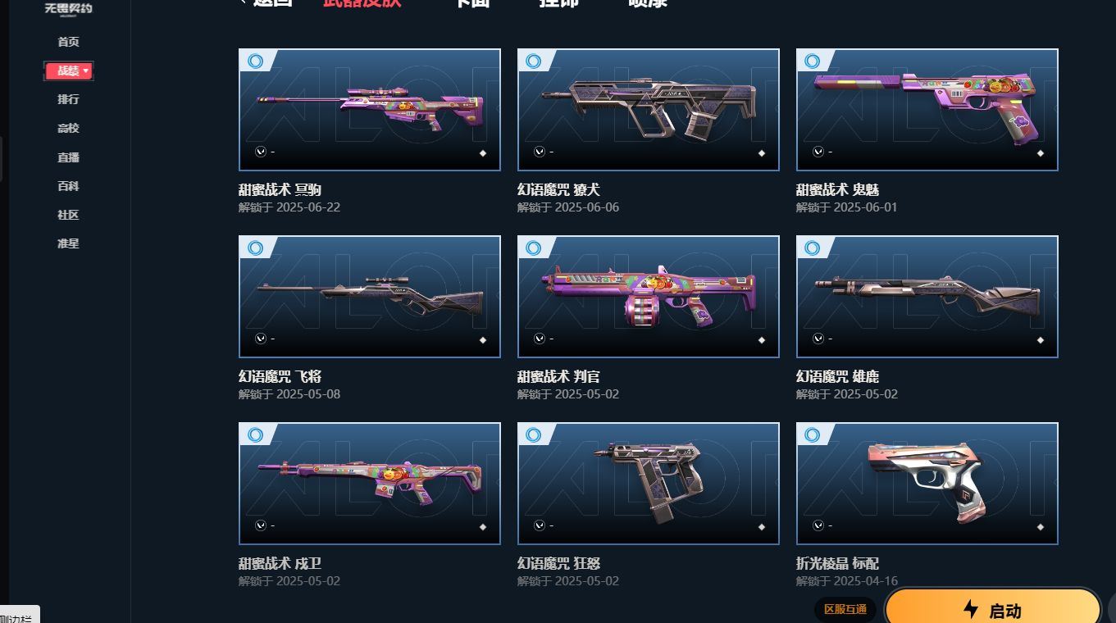This screenshot has height=623, width=1116.
Task: Click the swirl badge on 幻语魔咒 獠犬 card
Action: coord(534,61)
